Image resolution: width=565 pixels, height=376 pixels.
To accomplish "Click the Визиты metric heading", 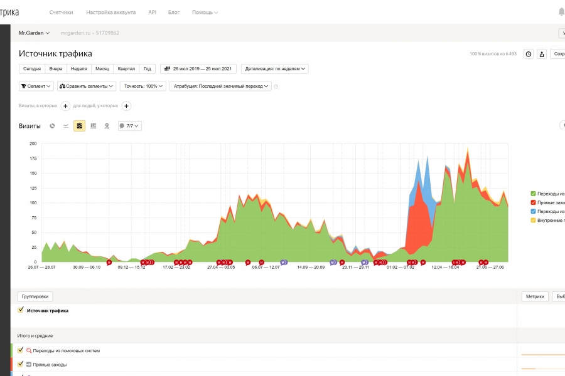I will pyautogui.click(x=30, y=126).
